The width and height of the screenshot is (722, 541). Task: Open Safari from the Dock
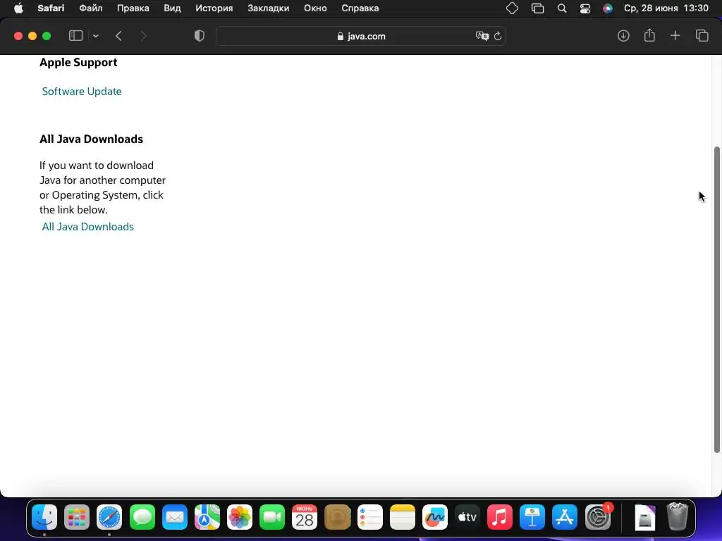click(x=109, y=518)
